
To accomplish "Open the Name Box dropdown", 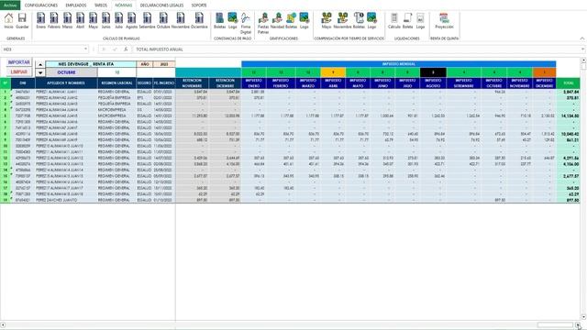I will [85, 49].
